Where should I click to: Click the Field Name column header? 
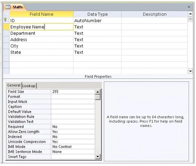41,14
